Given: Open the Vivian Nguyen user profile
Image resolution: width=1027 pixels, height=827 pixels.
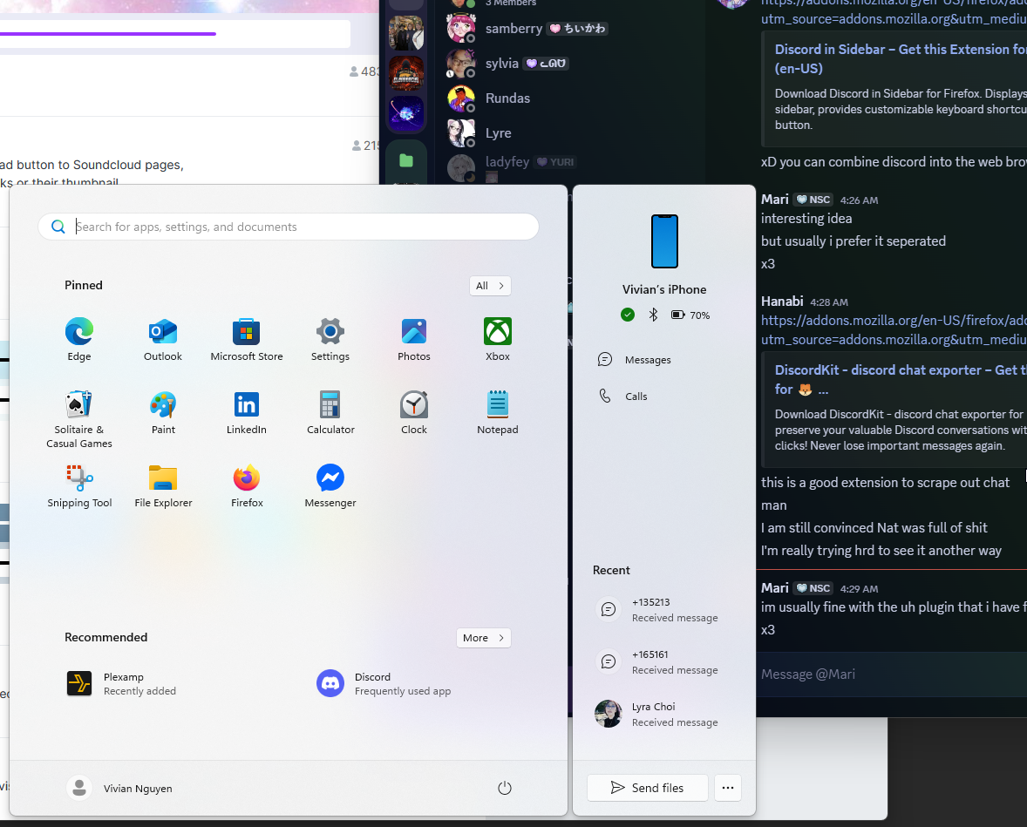Looking at the screenshot, I should tap(120, 788).
